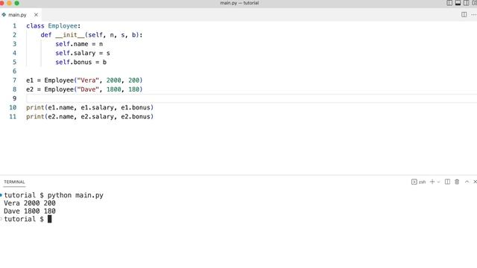477x268 pixels.
Task: Click the "Vera" string on line 7
Action: [x=88, y=80]
